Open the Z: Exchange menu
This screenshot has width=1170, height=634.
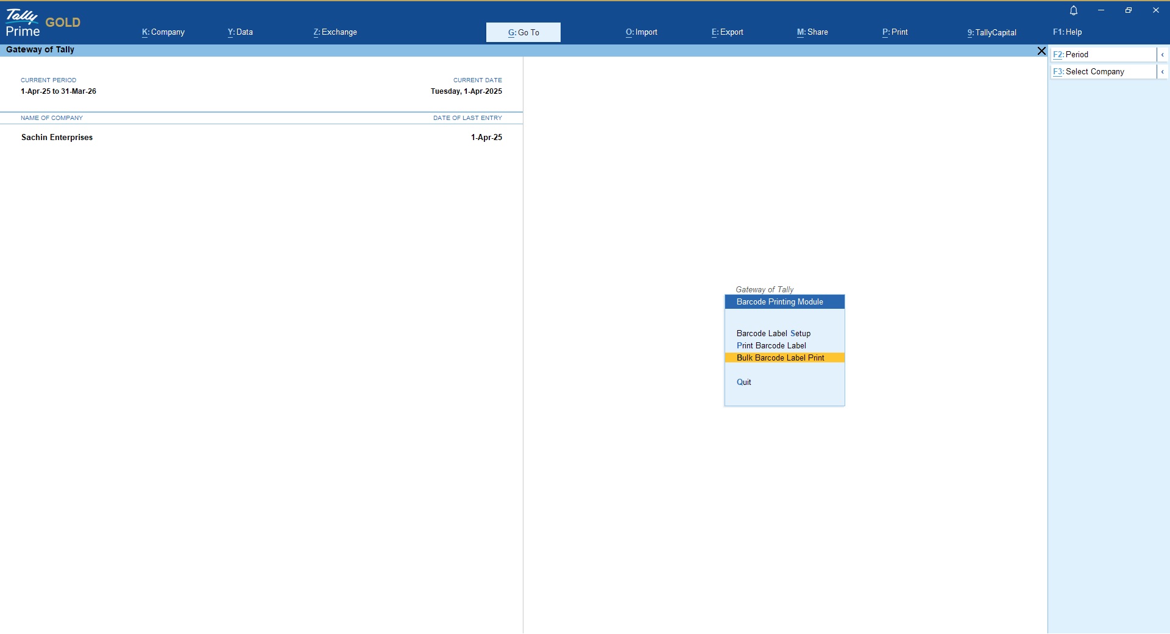(x=335, y=32)
